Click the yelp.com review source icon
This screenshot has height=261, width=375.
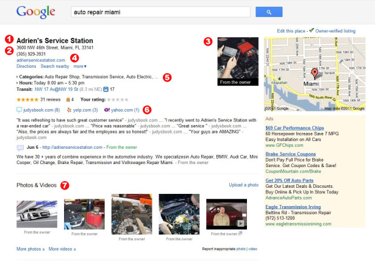69,110
